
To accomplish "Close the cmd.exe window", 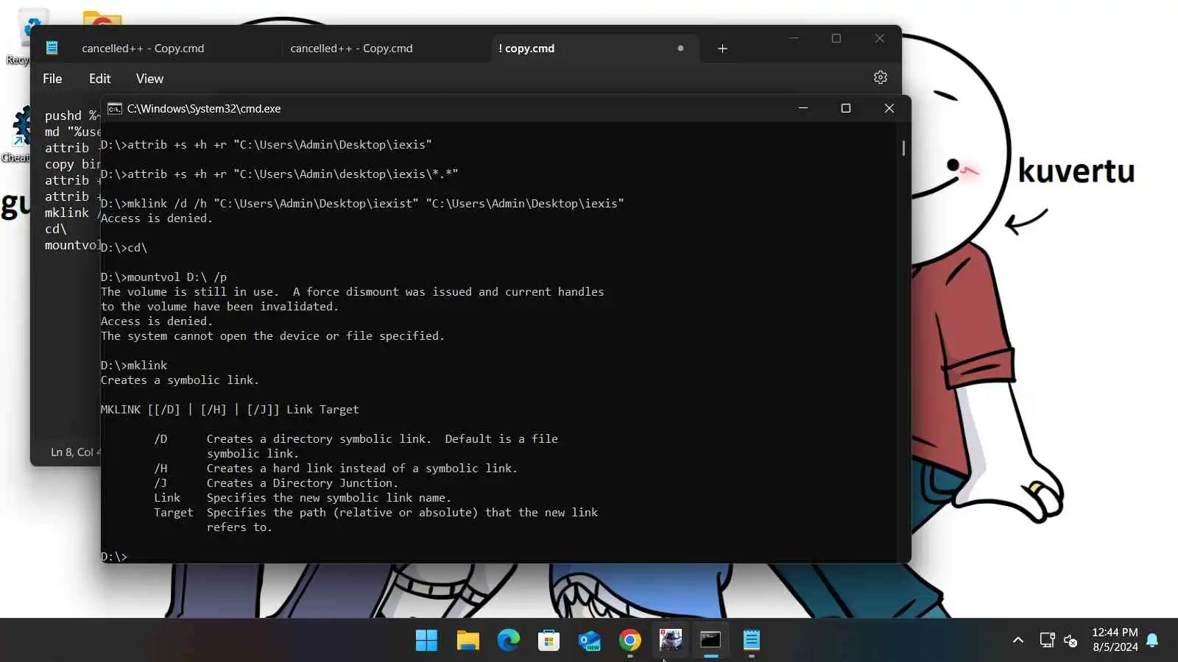I will pyautogui.click(x=889, y=109).
